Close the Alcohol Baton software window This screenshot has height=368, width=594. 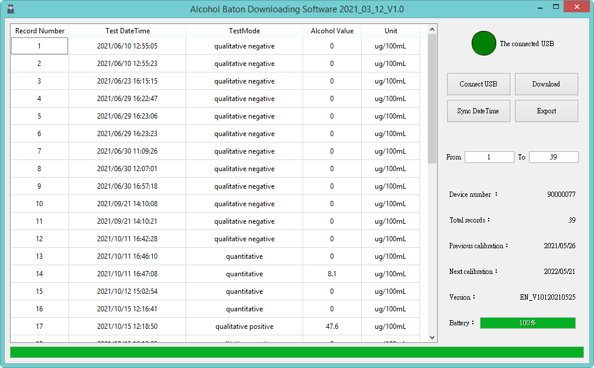(x=577, y=7)
